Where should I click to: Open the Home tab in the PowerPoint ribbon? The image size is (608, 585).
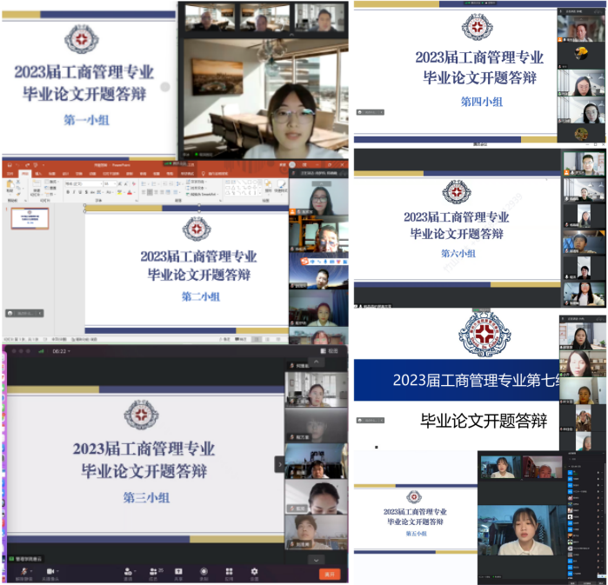[25, 173]
